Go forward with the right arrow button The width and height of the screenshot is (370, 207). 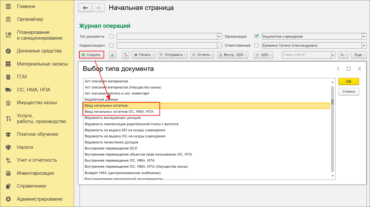point(98,8)
